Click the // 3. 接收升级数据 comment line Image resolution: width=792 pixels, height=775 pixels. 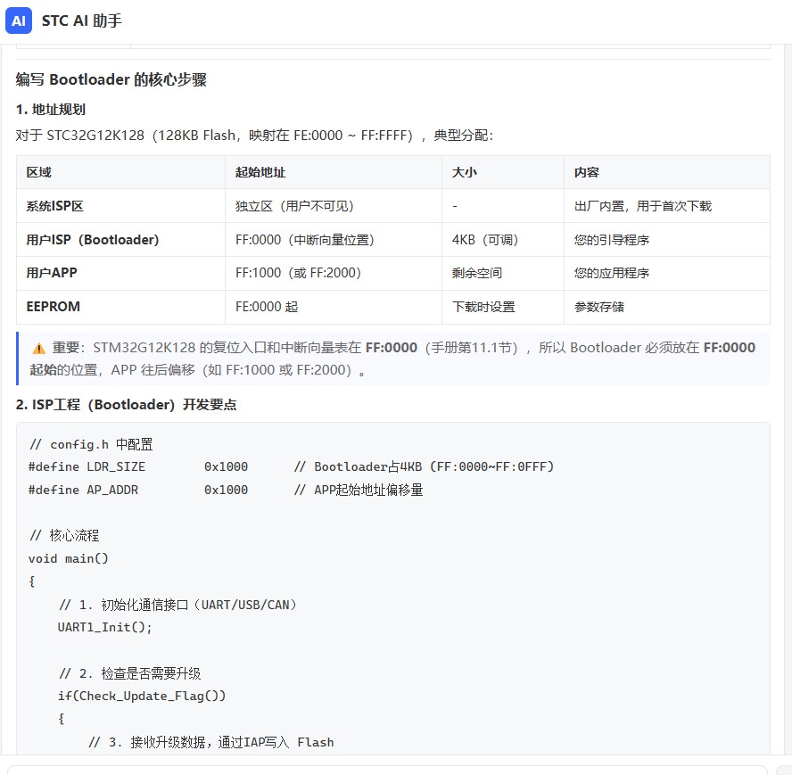coord(211,742)
